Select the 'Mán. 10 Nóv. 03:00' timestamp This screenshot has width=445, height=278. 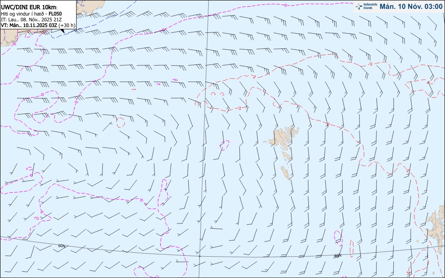click(411, 7)
